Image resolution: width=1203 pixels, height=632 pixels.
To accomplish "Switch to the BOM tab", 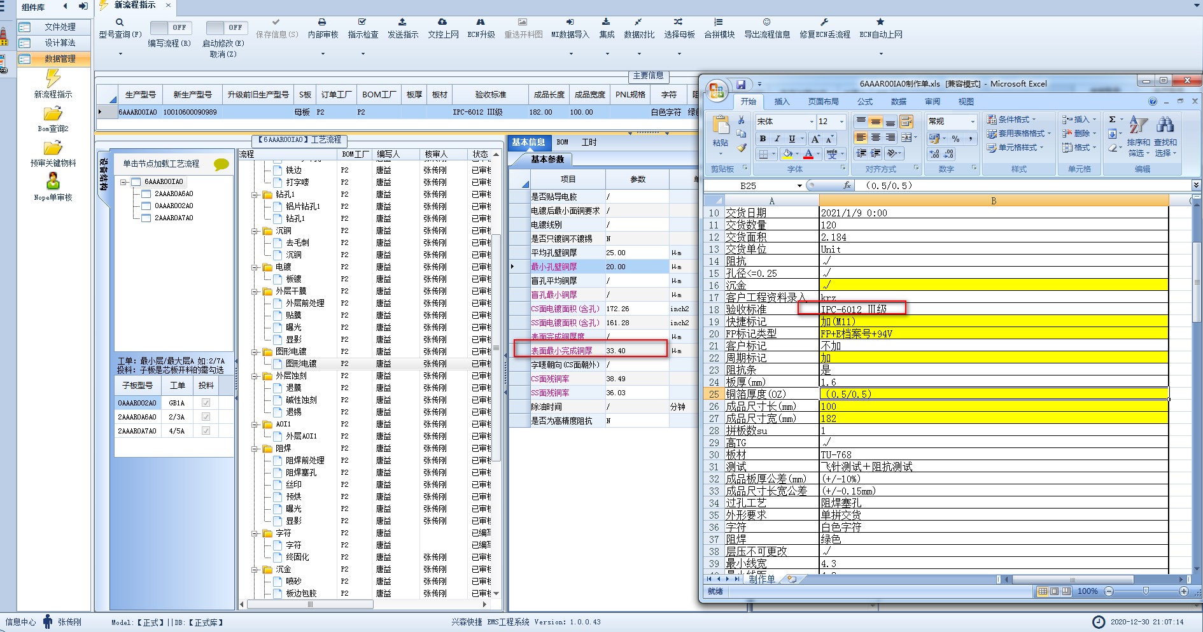I will point(562,143).
